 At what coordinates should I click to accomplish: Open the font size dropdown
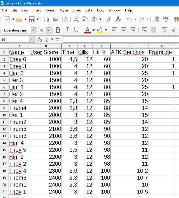pos(49,30)
